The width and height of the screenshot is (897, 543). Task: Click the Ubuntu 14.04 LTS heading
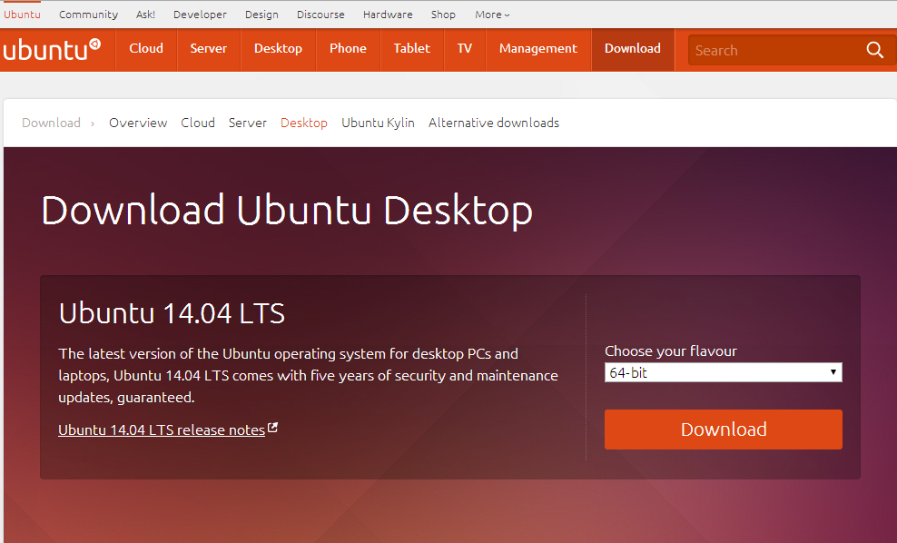tap(172, 313)
